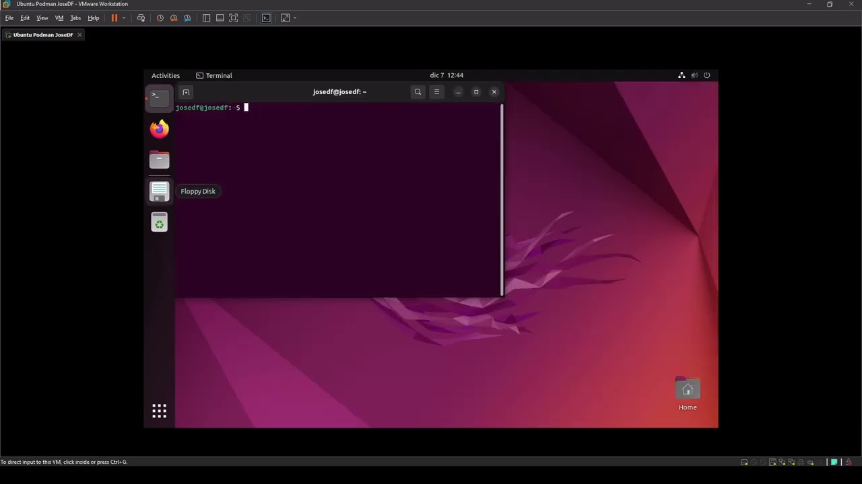Open the snapshot manager

[x=187, y=18]
